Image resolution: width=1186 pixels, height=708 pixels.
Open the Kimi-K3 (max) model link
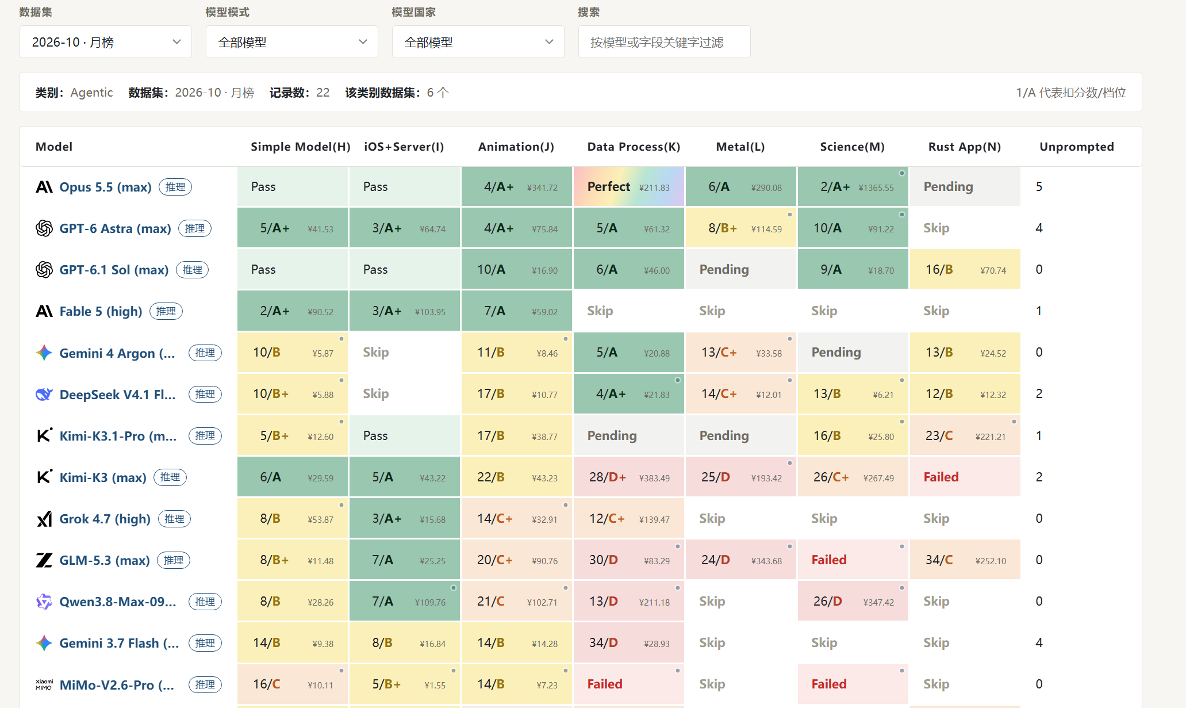click(x=103, y=477)
